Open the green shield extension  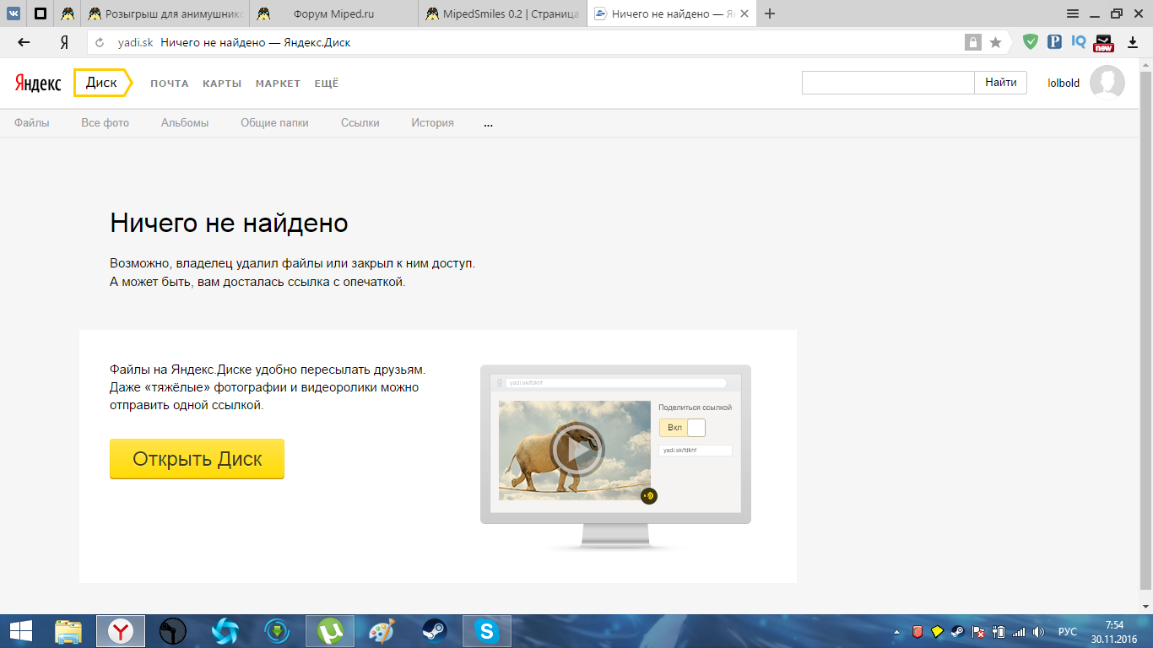click(1031, 41)
